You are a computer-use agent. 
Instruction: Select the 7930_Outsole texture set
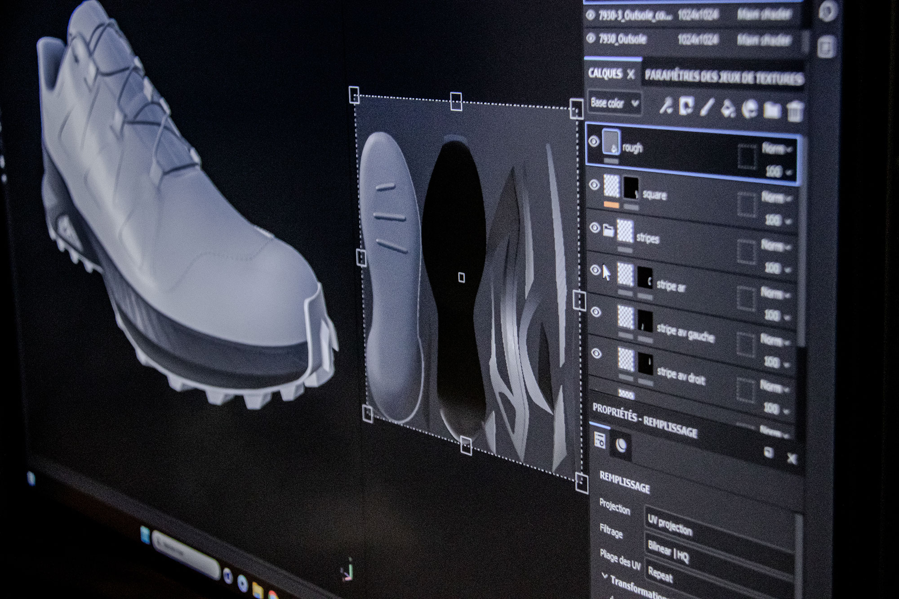point(623,40)
